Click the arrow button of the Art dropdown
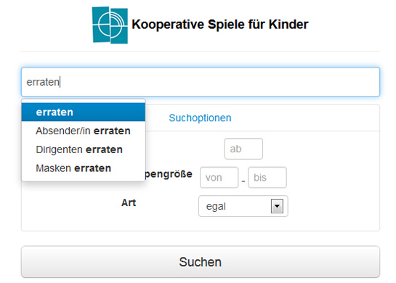 pos(277,206)
